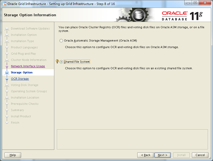Screen dimensions: 213x161
Task: Select the Storage Option step in sidebar
Action: (x=28, y=72)
